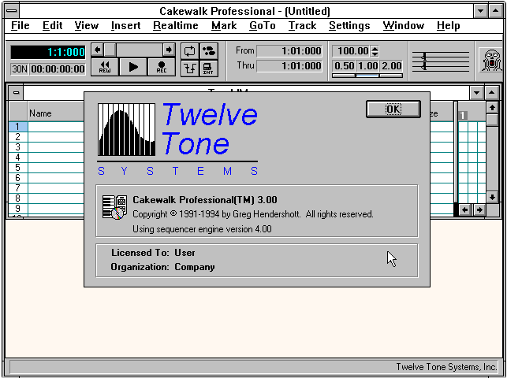The width and height of the screenshot is (507, 378).
Task: Select track row 2
Action: 17,137
